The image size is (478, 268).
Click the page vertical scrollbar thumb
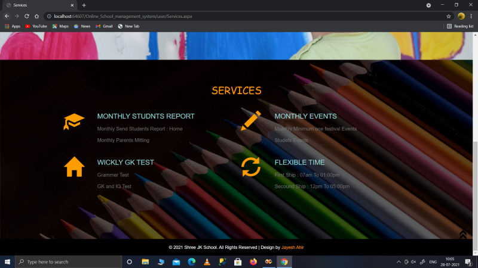point(475,195)
